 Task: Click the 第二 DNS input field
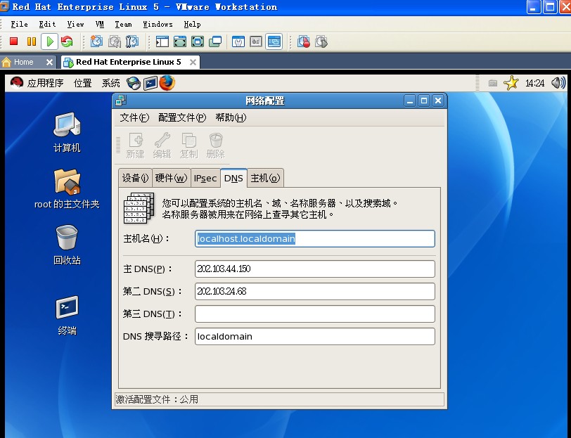tap(315, 291)
